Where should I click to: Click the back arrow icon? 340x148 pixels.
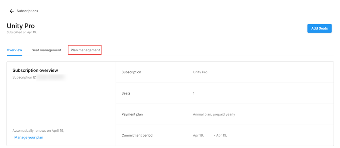12,11
